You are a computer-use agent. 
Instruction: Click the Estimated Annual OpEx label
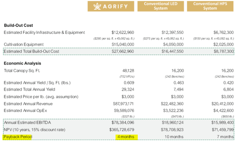click(x=25, y=111)
